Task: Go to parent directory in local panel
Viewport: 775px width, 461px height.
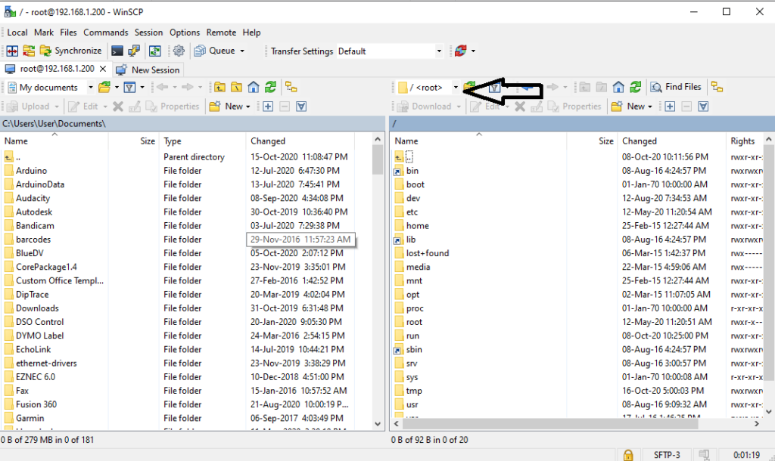Action: [220, 88]
